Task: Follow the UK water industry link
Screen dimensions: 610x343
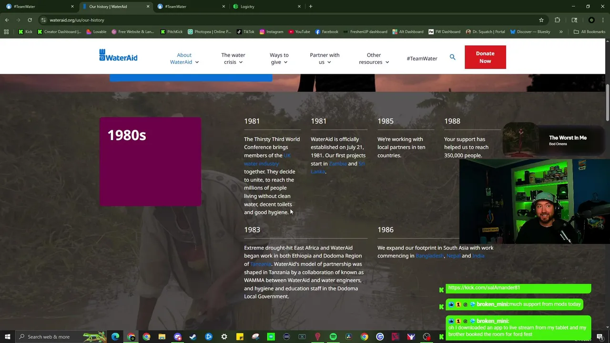Action: pos(267,160)
